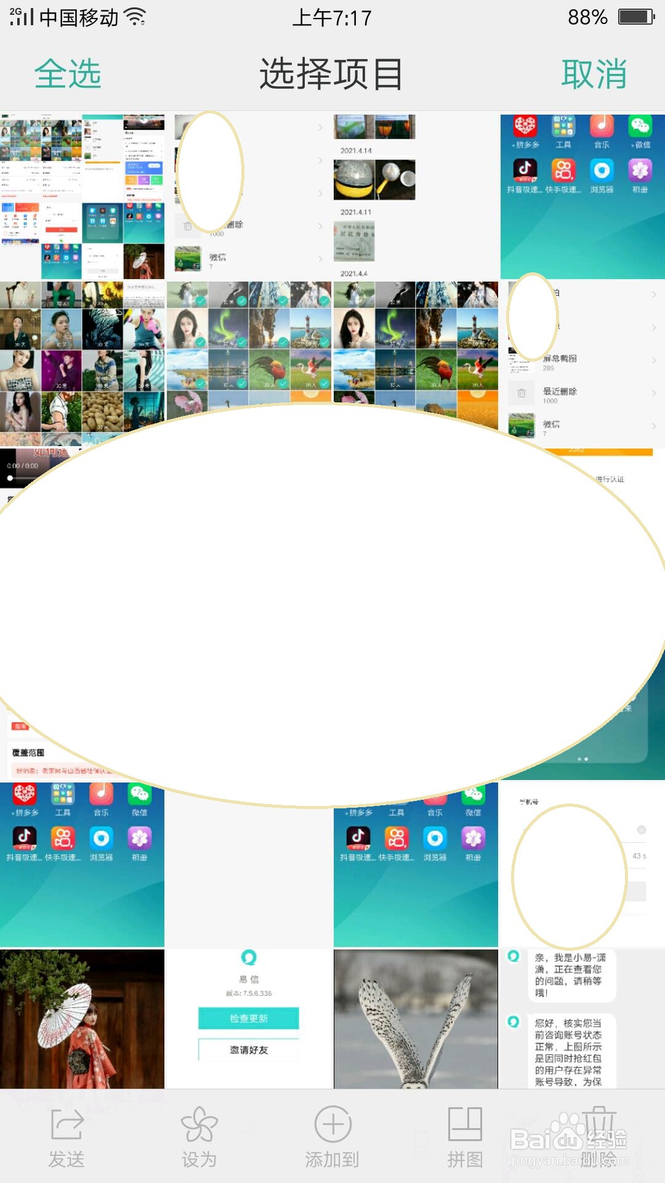This screenshot has width=665, height=1183.
Task: Tap the 设为 flower icon
Action: click(199, 1124)
